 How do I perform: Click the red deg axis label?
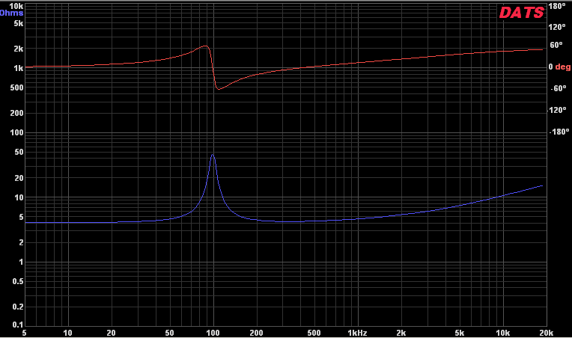[x=563, y=67]
